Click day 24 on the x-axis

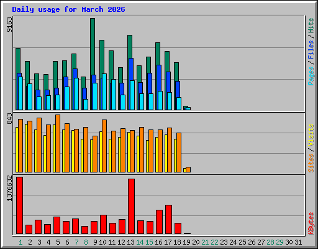pyautogui.click(x=233, y=242)
